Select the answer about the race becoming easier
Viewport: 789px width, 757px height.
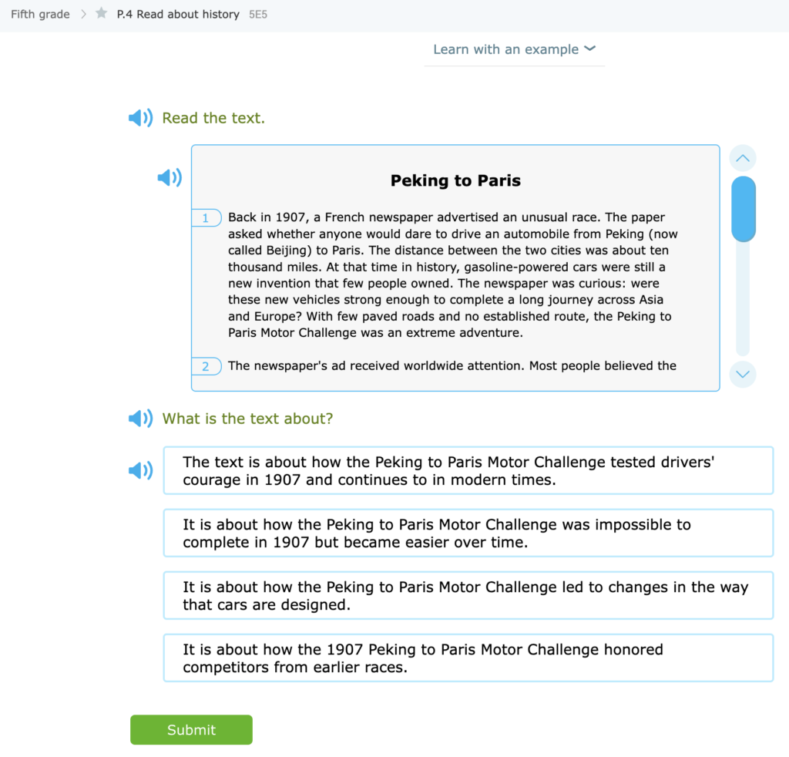467,533
